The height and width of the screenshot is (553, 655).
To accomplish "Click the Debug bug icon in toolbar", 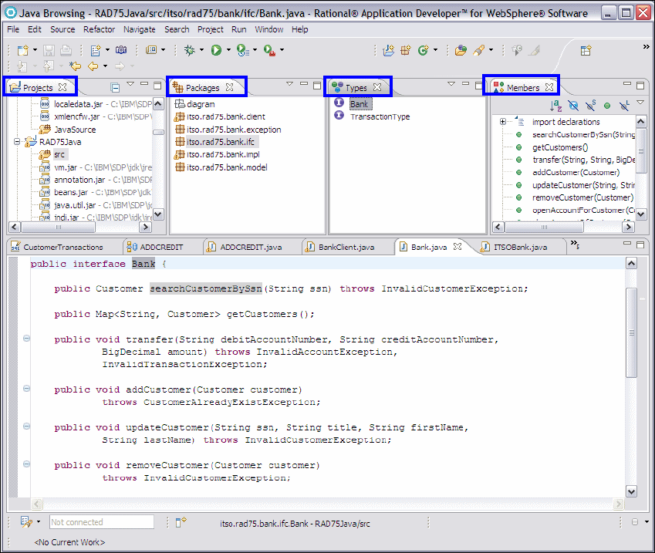I will coord(190,50).
